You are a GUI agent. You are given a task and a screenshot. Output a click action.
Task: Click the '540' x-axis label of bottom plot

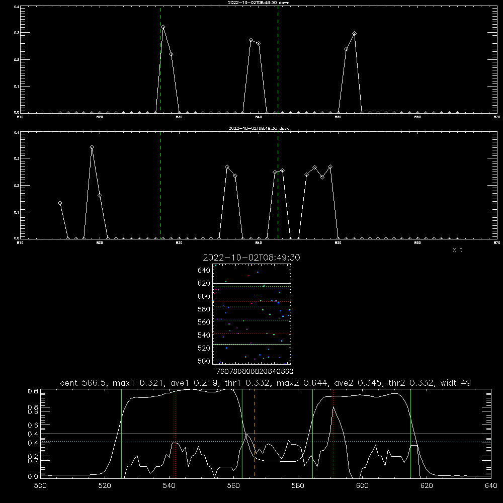[169, 486]
